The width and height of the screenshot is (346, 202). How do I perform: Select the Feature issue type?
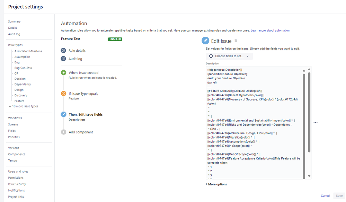(x=19, y=101)
